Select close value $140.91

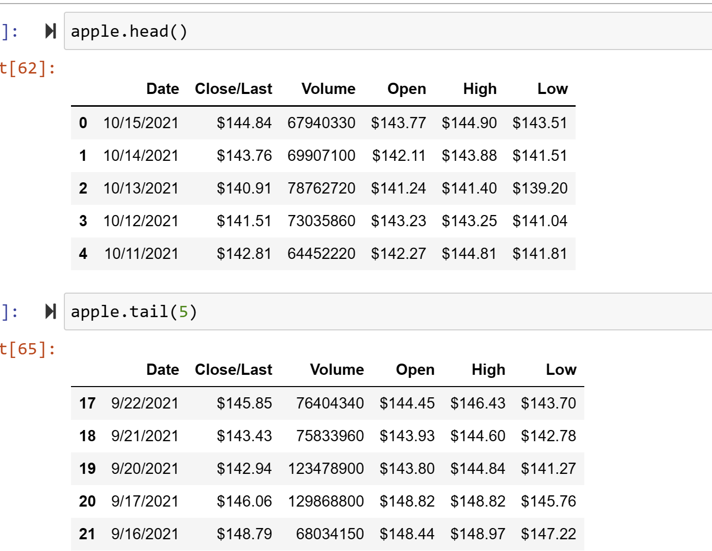[244, 188]
